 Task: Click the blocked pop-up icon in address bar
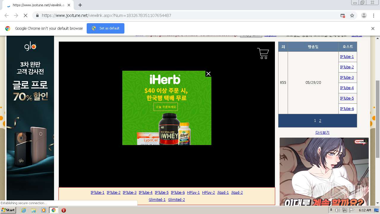click(x=343, y=15)
